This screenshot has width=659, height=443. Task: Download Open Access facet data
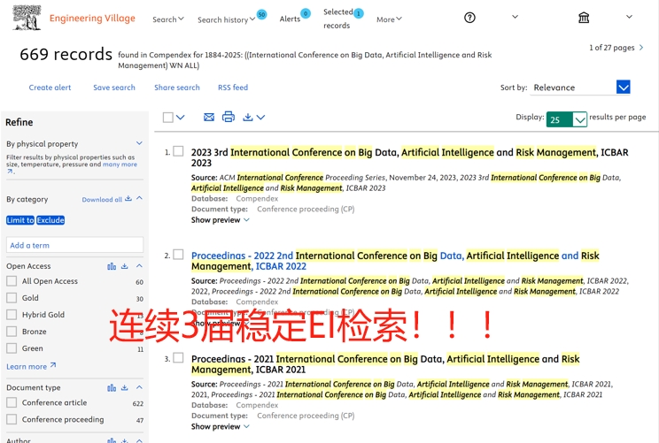[124, 266]
